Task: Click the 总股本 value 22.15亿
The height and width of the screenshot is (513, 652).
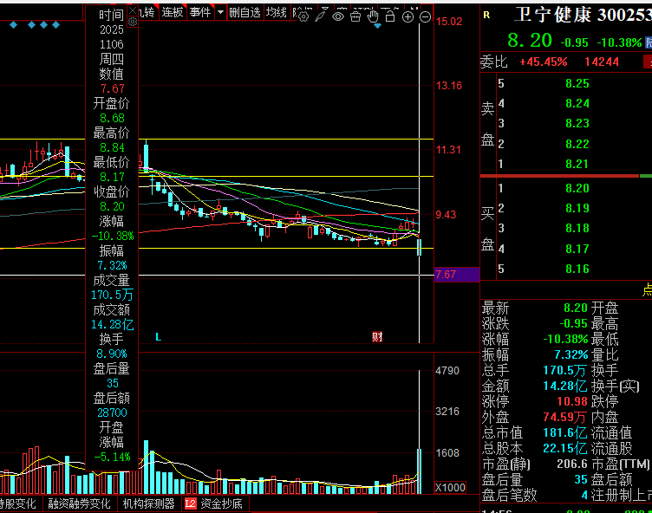Action: [x=565, y=448]
